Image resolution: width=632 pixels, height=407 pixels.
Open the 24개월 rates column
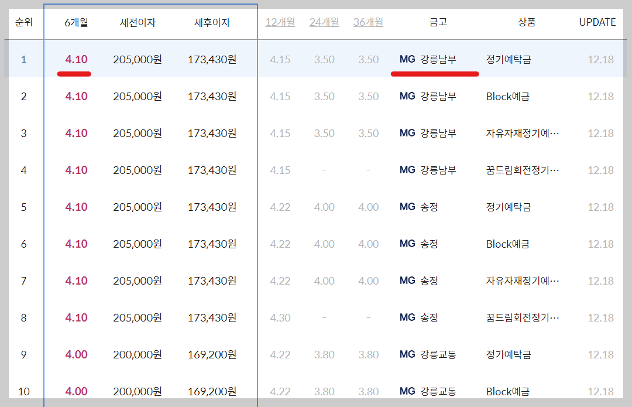pos(324,22)
